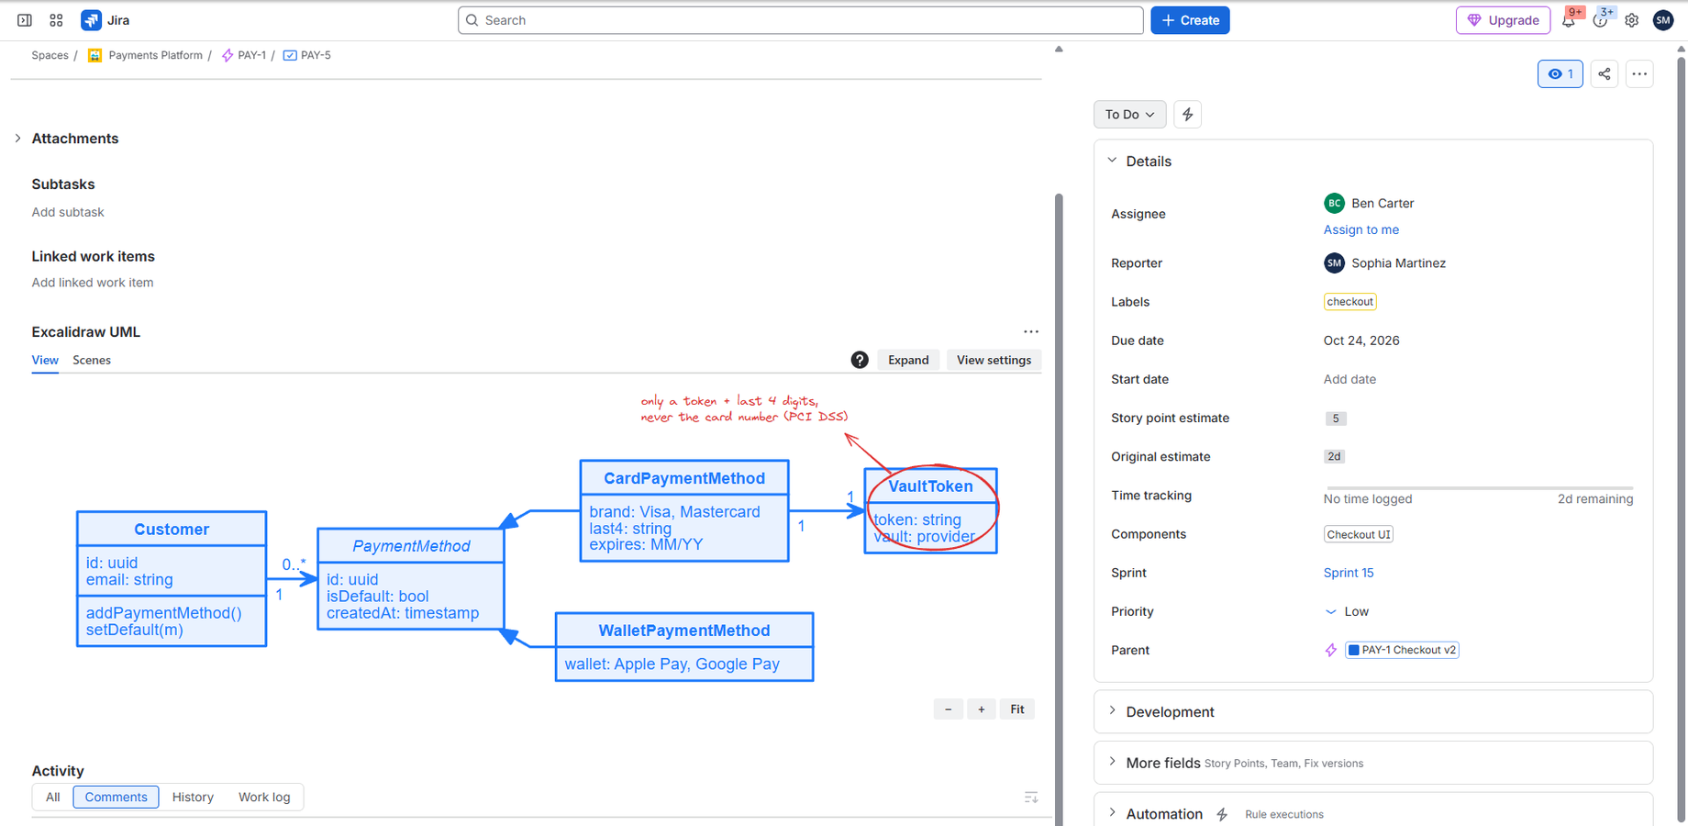Click the time tracking progress bar
Screen dimensions: 1688x826
[1479, 488]
